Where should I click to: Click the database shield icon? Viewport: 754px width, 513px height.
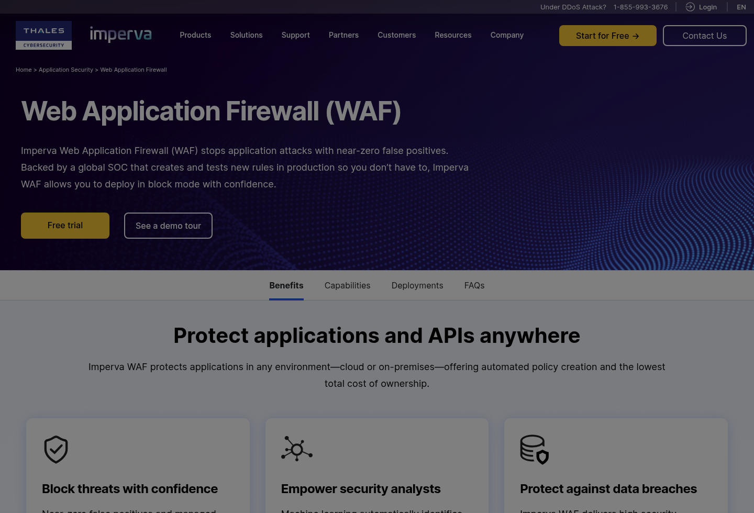point(534,449)
